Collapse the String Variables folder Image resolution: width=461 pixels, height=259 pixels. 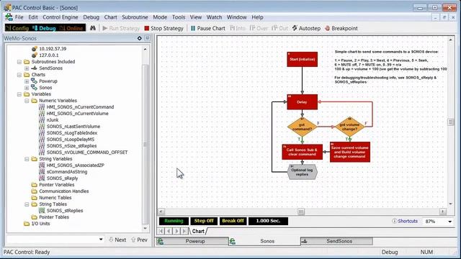(27, 159)
